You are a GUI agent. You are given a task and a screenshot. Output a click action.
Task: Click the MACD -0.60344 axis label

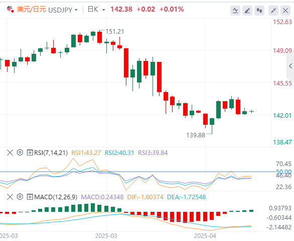(x=279, y=218)
